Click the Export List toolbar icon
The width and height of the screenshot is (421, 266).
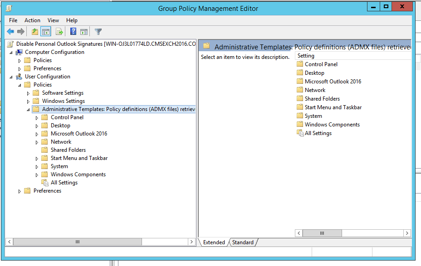pos(59,31)
